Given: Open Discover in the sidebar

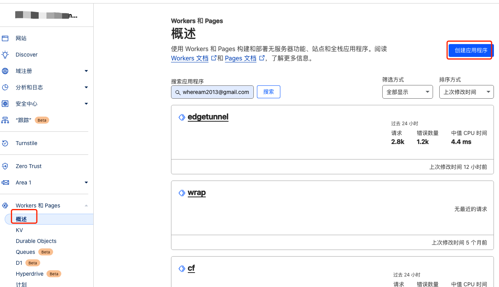Looking at the screenshot, I should [x=27, y=55].
